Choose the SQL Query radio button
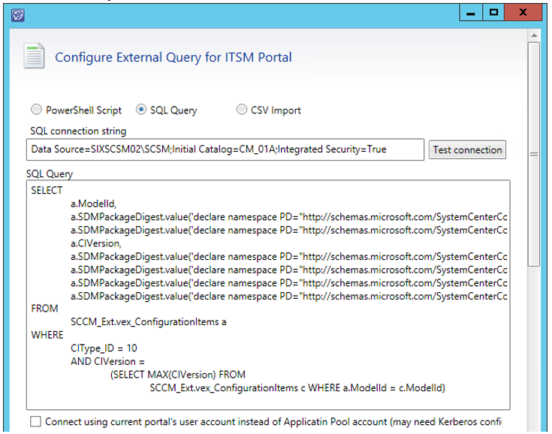552x434 pixels. click(x=141, y=110)
